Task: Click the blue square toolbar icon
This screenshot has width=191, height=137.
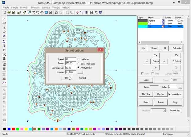Action: click(46, 12)
